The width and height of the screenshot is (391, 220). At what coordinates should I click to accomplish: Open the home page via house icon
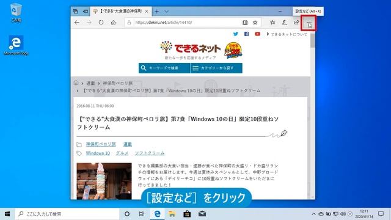click(x=113, y=23)
